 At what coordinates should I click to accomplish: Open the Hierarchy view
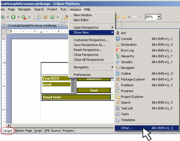pyautogui.click(x=147, y=56)
